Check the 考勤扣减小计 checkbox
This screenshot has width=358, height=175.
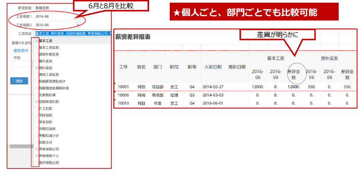point(36,136)
